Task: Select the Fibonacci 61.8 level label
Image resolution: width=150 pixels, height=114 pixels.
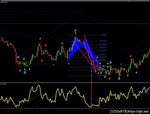Action: point(103,50)
